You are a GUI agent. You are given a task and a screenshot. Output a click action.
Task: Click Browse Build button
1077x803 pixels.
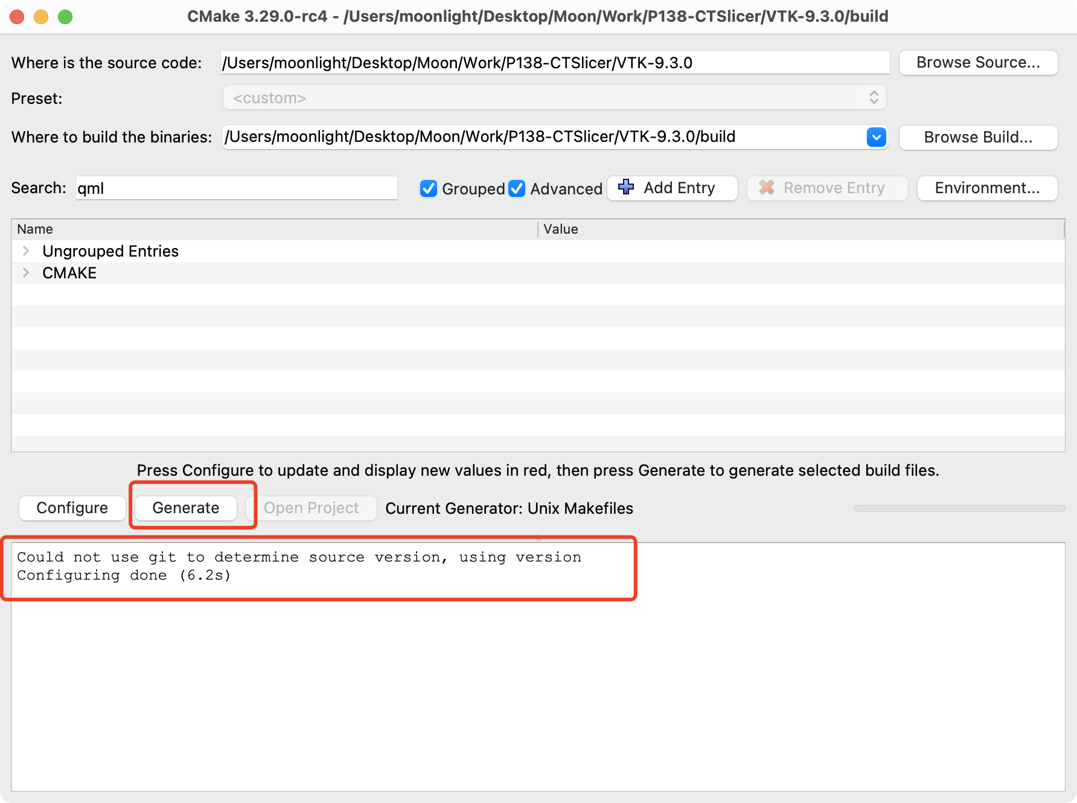point(978,137)
